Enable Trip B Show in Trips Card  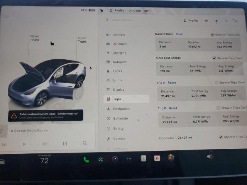pyautogui.click(x=218, y=108)
